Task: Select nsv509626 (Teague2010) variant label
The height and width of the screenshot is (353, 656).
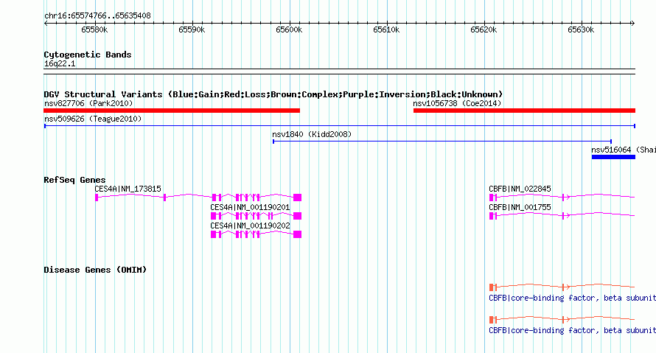Action: tap(93, 119)
